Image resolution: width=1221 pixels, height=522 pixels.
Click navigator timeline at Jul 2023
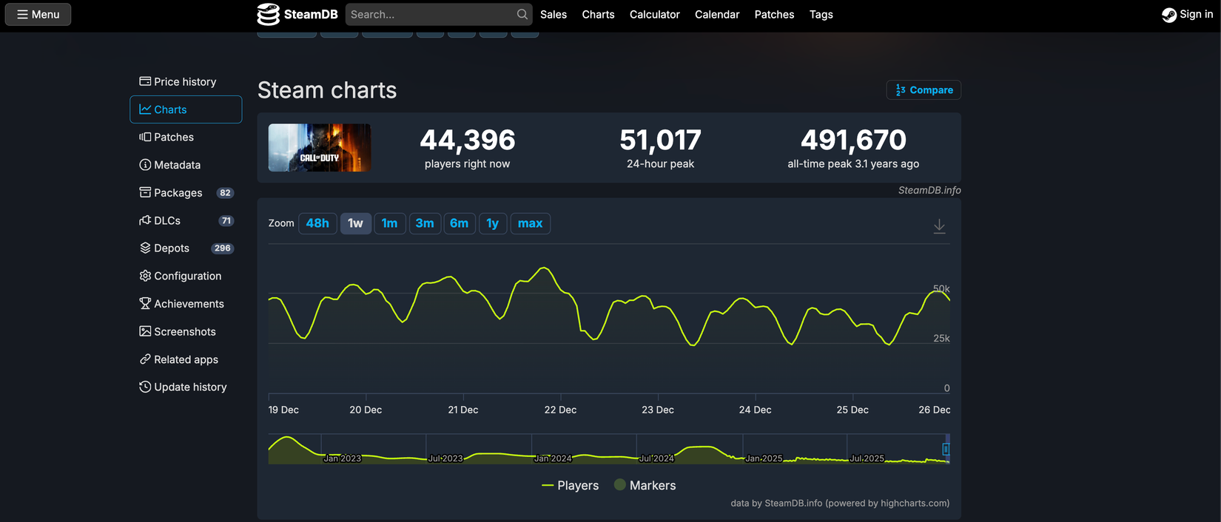pos(445,458)
